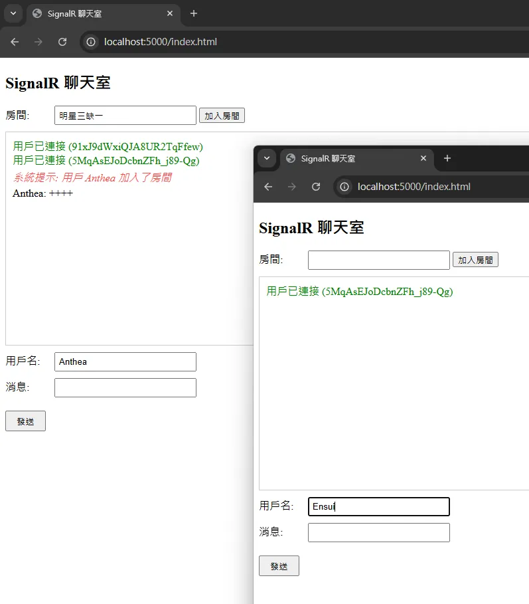Click back arrow in the front browser window
The width and height of the screenshot is (529, 604).
(268, 187)
